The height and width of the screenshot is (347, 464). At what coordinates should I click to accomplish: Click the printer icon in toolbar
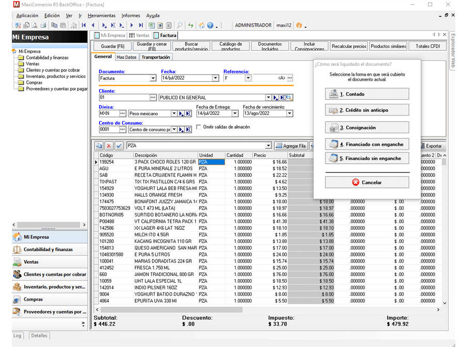click(x=43, y=25)
